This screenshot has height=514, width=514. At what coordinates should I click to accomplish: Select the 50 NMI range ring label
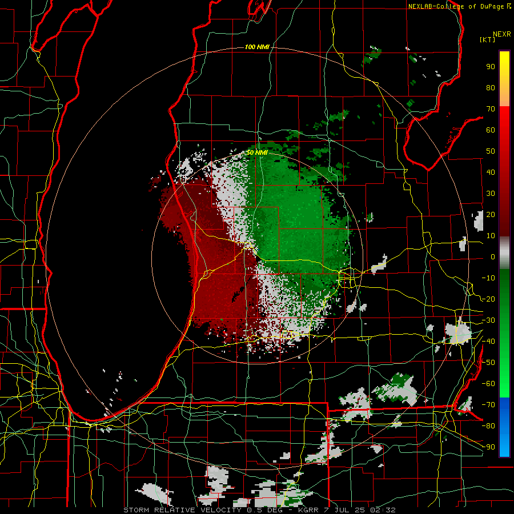[x=257, y=152]
